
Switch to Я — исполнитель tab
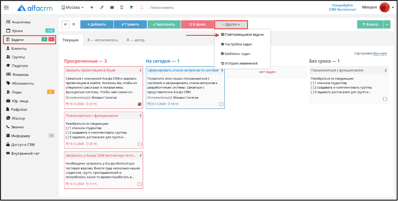102,40
